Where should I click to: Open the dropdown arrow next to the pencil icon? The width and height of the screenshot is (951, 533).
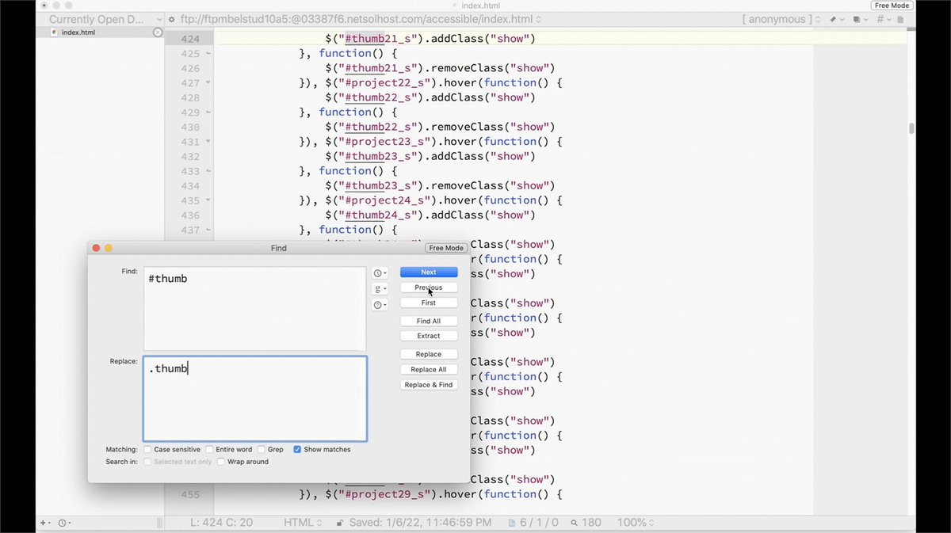click(x=842, y=20)
